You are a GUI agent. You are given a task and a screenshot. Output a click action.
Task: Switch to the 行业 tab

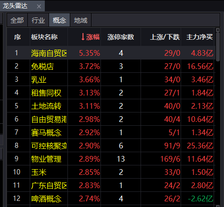(38, 20)
